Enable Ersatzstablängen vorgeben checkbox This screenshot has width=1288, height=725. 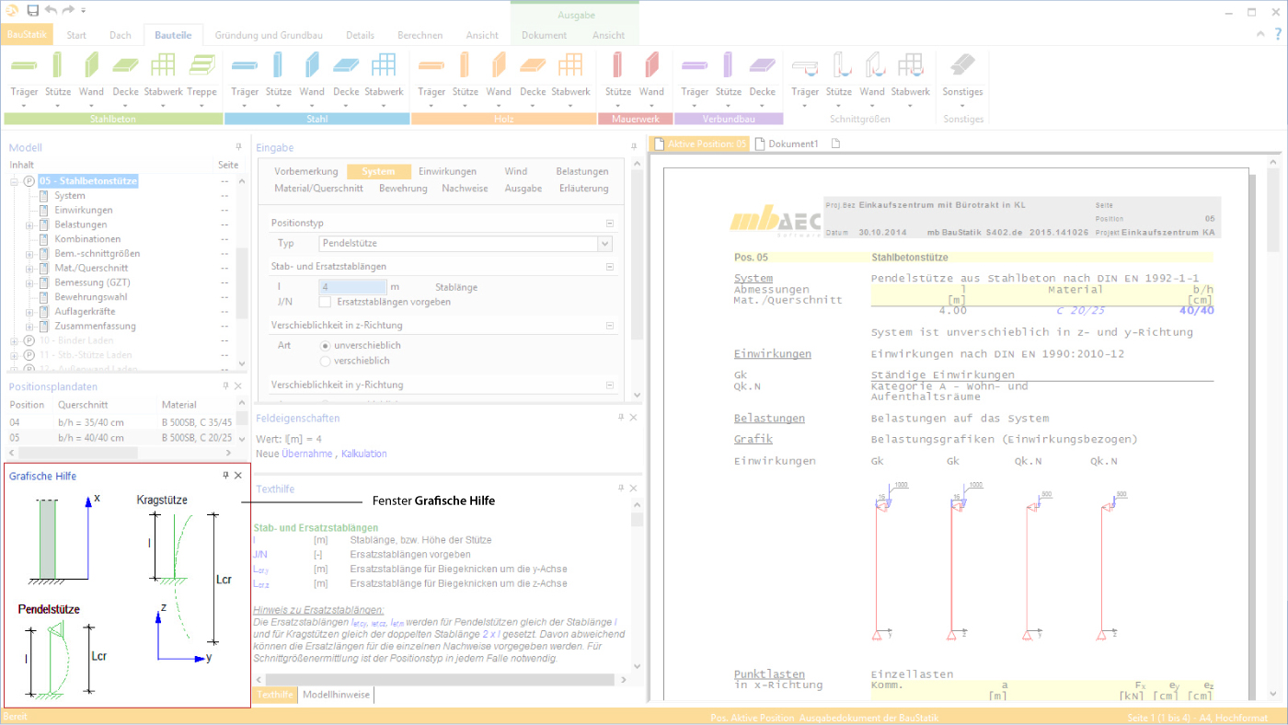[325, 302]
